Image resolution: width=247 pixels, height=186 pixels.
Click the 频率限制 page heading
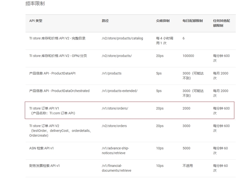coord(35,3)
